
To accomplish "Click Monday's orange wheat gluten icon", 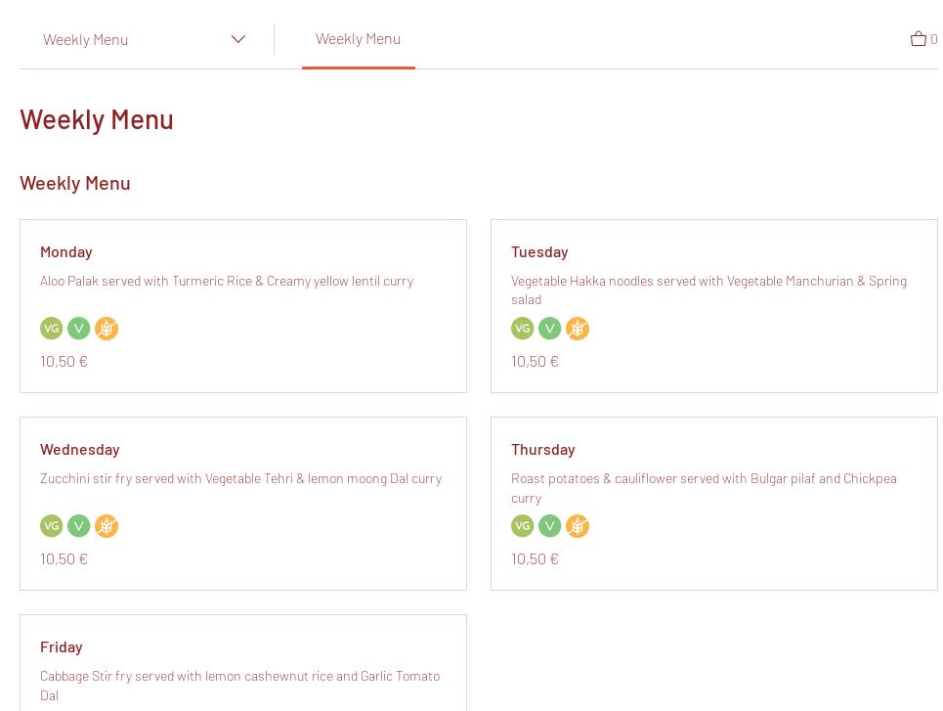I will [x=107, y=329].
